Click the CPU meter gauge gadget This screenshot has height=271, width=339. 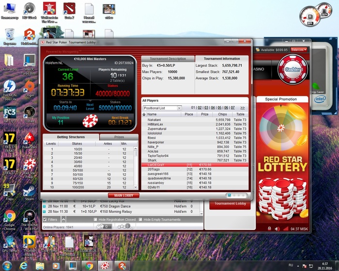[310, 16]
